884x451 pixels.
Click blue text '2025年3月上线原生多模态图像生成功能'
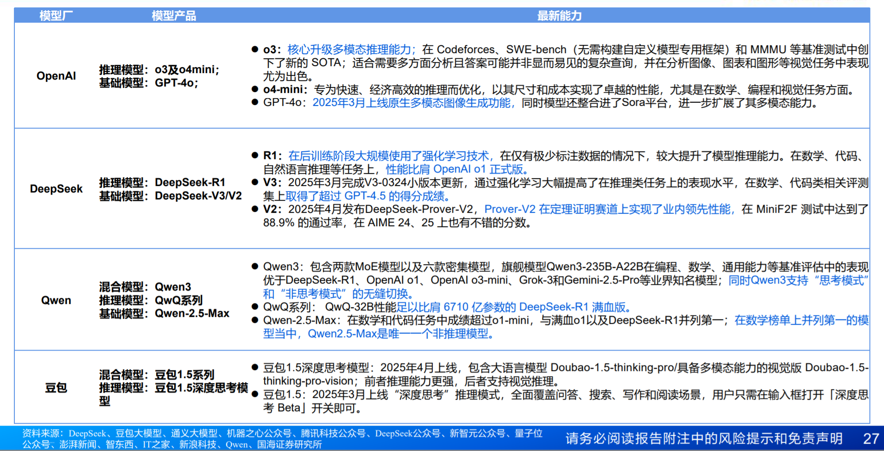411,103
